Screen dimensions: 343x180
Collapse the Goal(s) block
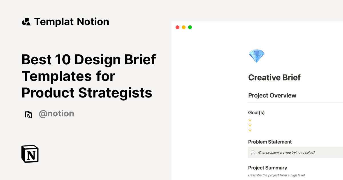pos(256,113)
